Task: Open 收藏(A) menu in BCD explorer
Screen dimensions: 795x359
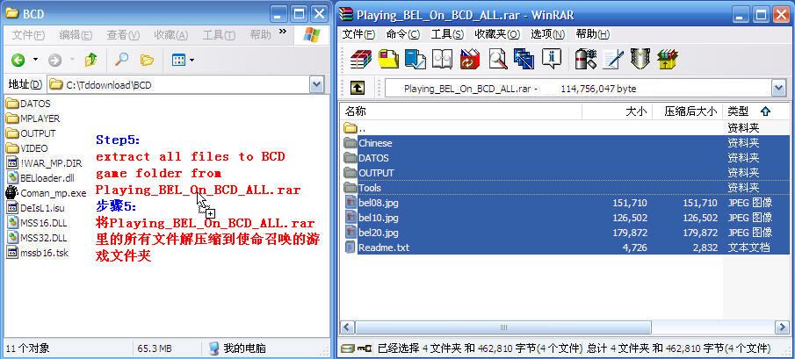Action: [171, 35]
